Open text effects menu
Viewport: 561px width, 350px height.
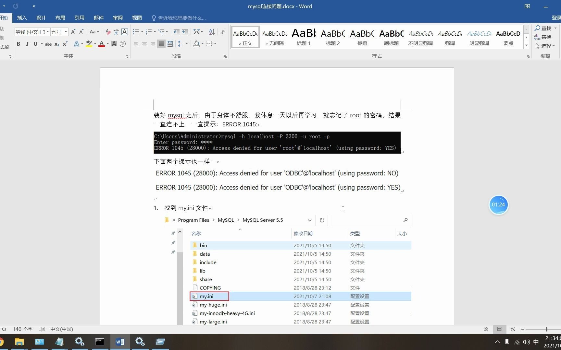pos(76,44)
